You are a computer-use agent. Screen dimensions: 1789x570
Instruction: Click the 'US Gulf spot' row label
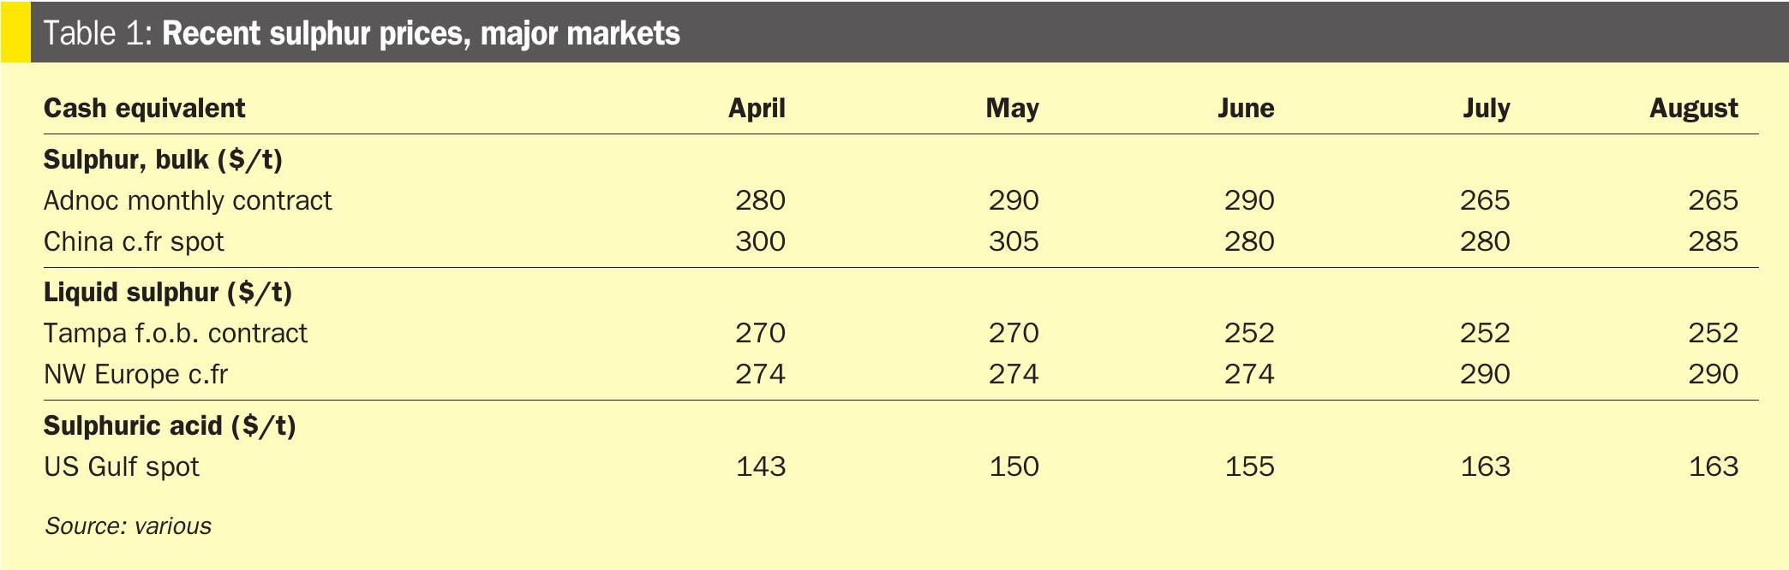121,466
